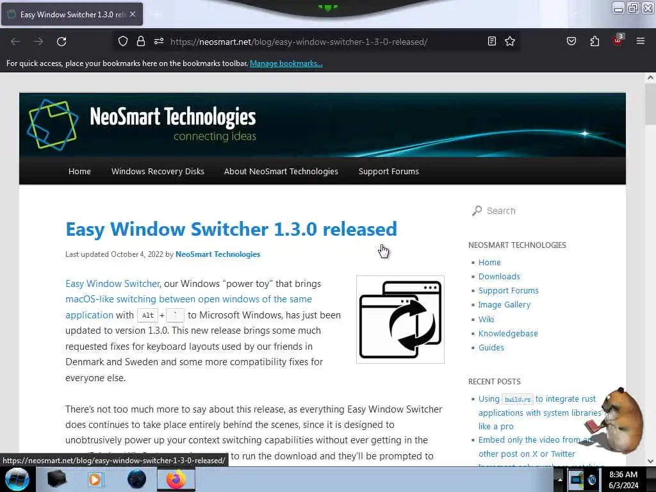This screenshot has height=492, width=656.
Task: Bookmark this page with the star icon
Action: [509, 41]
